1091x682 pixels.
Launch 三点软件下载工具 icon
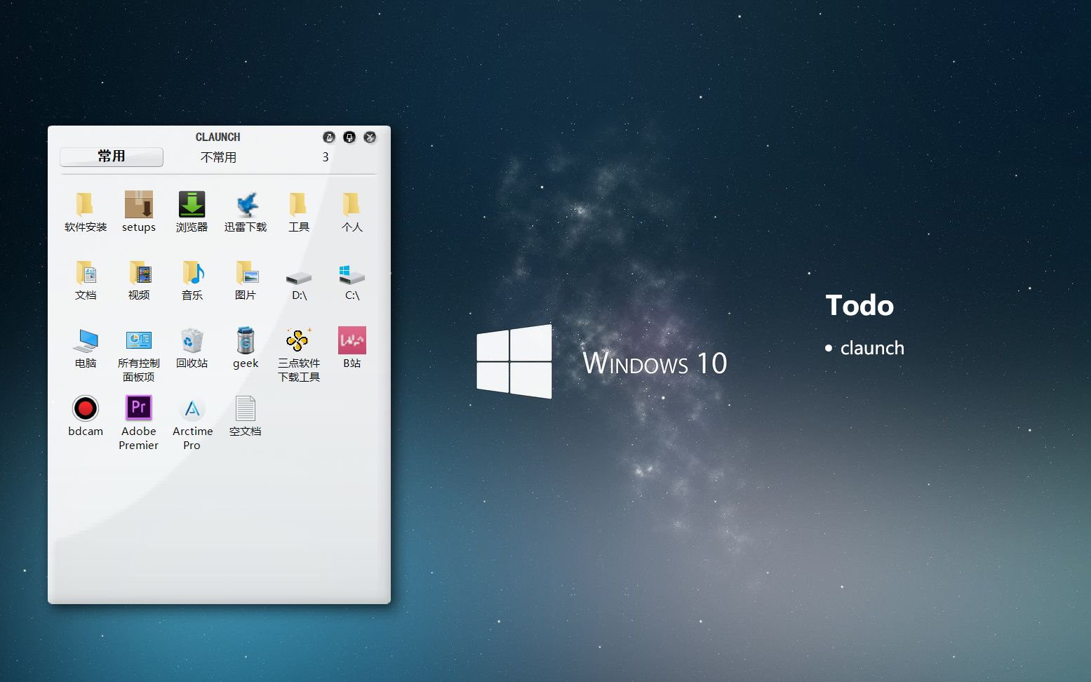(x=299, y=340)
